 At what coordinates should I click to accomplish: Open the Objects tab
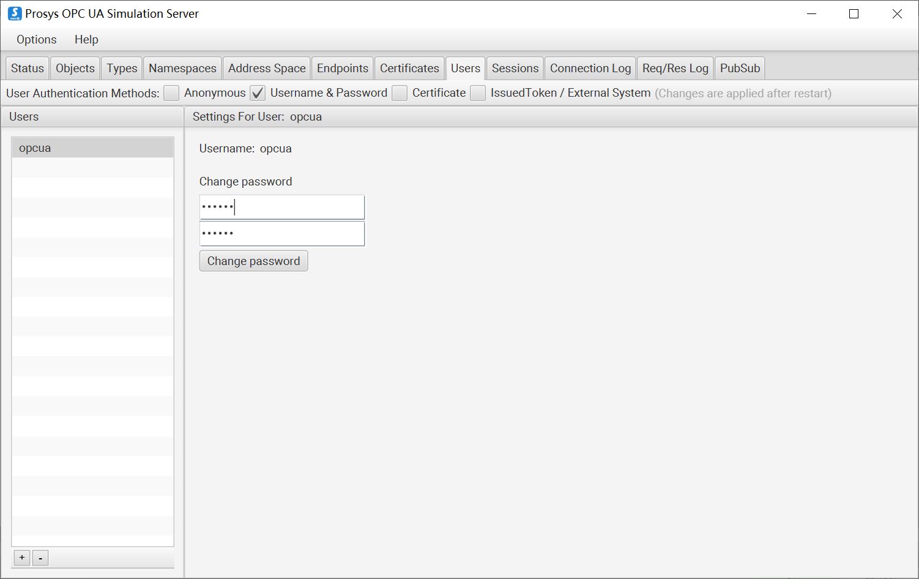(75, 68)
